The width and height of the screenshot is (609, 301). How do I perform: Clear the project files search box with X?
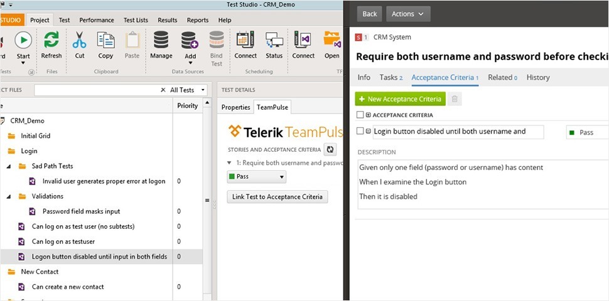click(163, 90)
